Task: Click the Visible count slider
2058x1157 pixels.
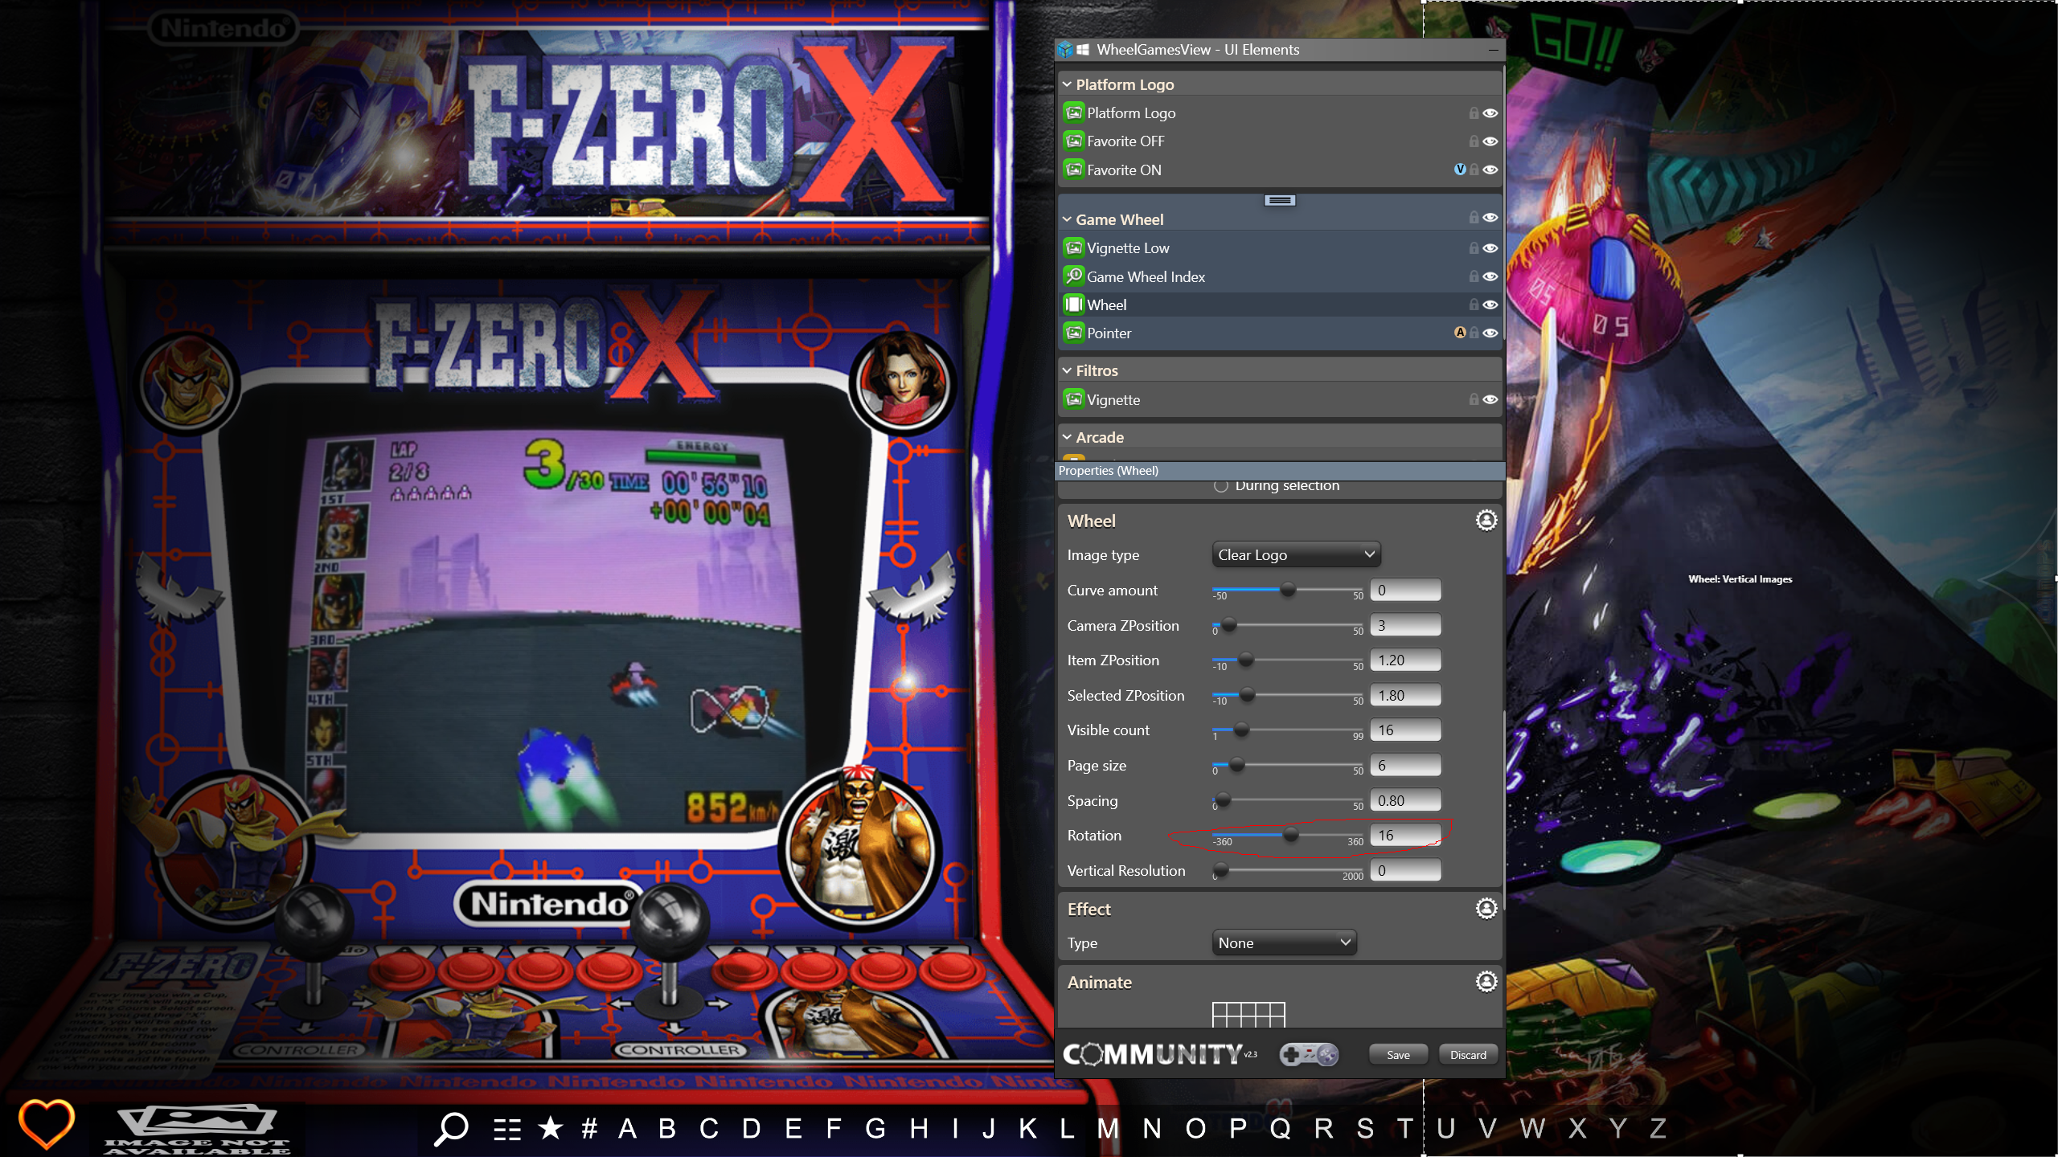Action: pos(1287,730)
